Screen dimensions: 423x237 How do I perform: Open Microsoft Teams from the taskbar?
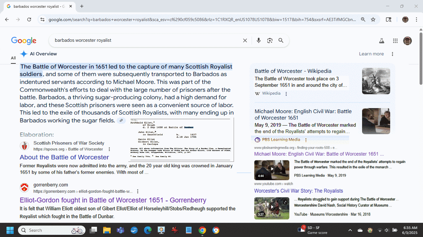click(121, 230)
